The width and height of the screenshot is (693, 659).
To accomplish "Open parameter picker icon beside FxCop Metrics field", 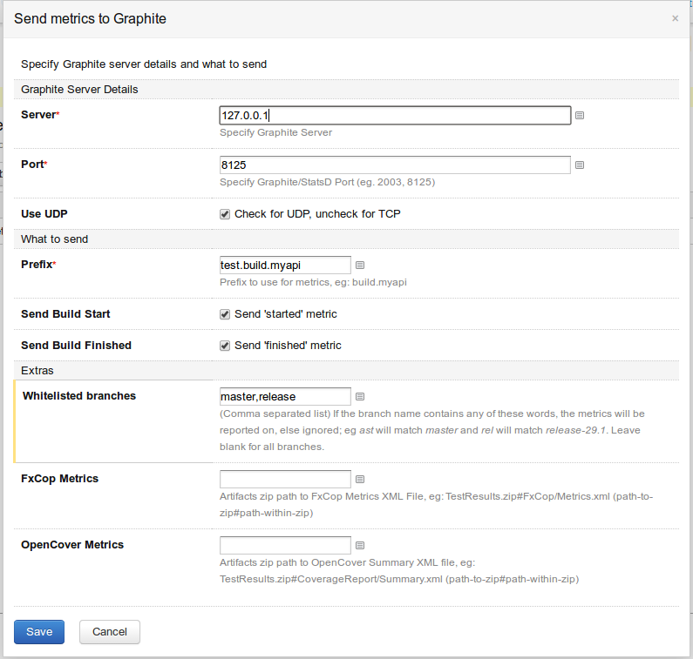I will (360, 479).
